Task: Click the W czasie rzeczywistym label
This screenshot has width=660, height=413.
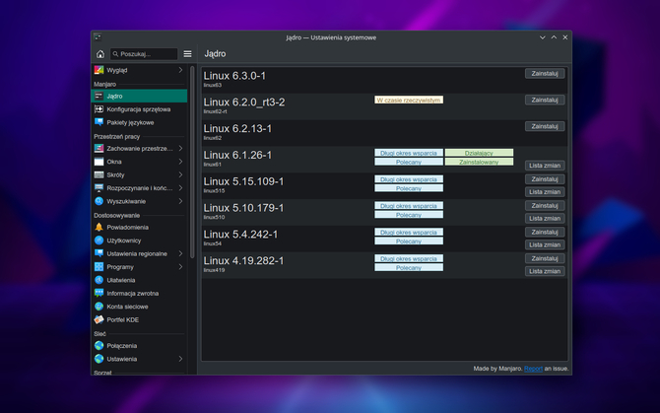Action: 409,100
